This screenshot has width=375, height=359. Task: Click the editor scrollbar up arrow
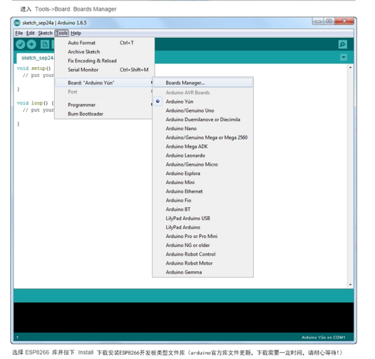click(x=351, y=67)
